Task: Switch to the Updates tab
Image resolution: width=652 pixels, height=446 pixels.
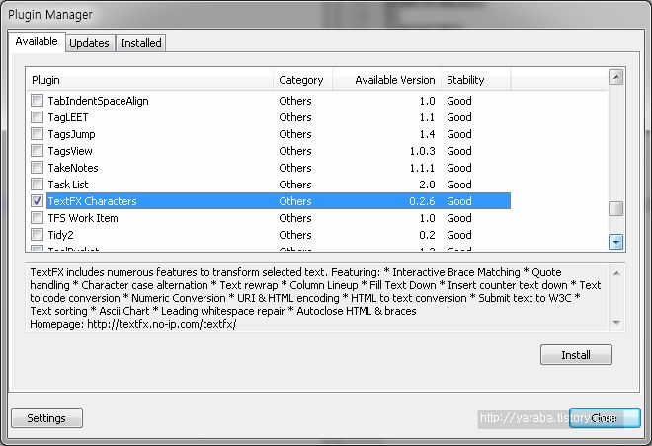Action: click(89, 43)
